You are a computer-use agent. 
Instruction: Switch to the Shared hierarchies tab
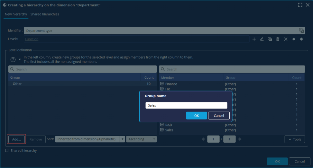point(45,14)
